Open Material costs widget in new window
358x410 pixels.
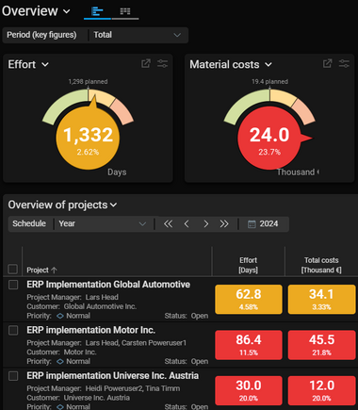(327, 63)
